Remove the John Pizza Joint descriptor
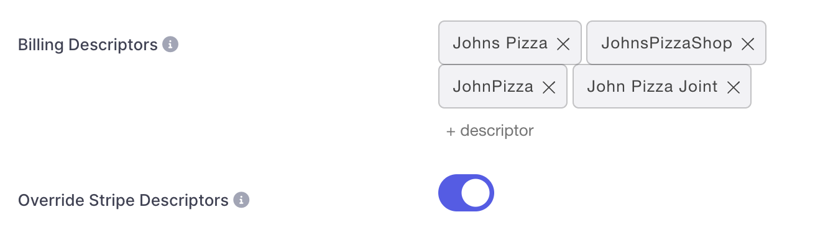Viewport: 833px width, 248px height. (734, 87)
